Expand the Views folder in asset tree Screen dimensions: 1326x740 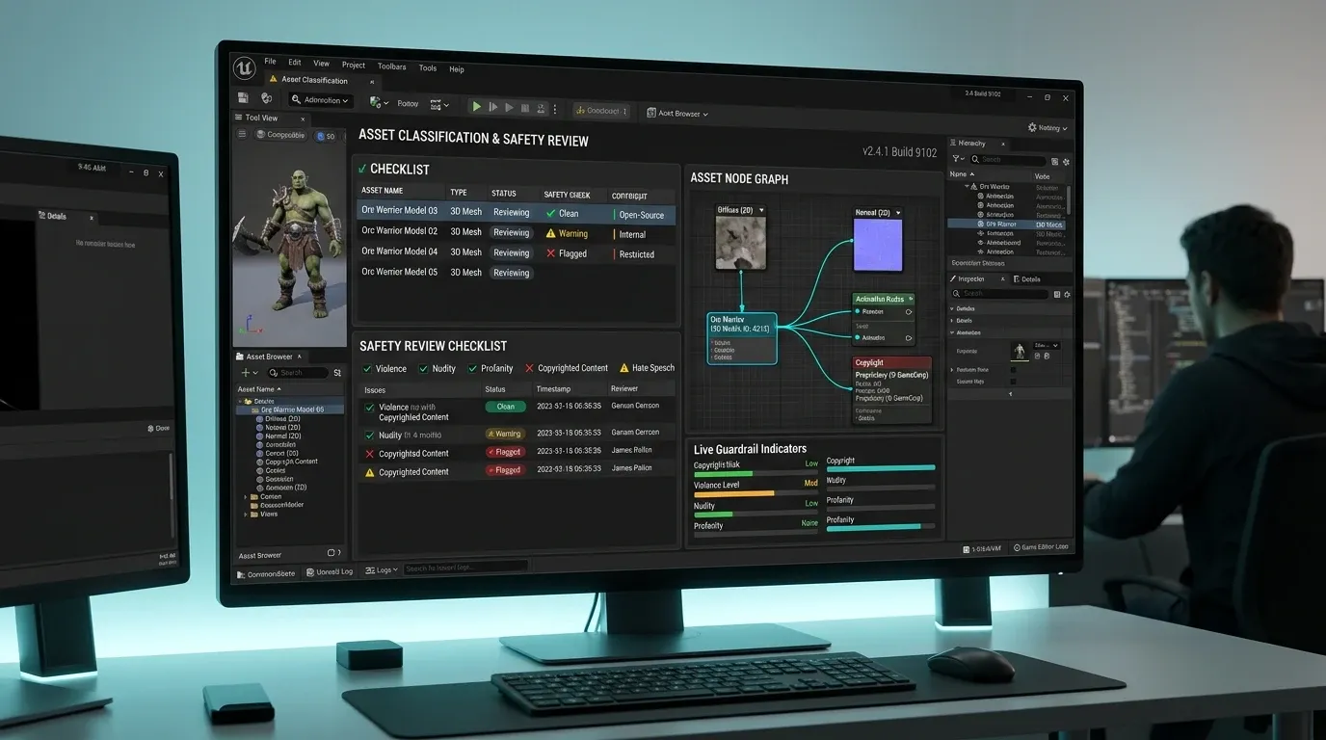coord(246,515)
